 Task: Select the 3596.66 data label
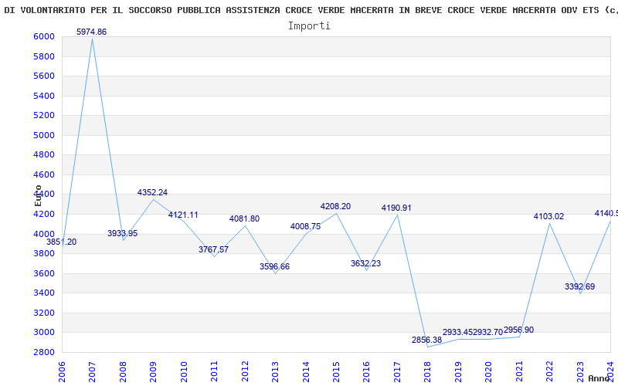click(275, 266)
